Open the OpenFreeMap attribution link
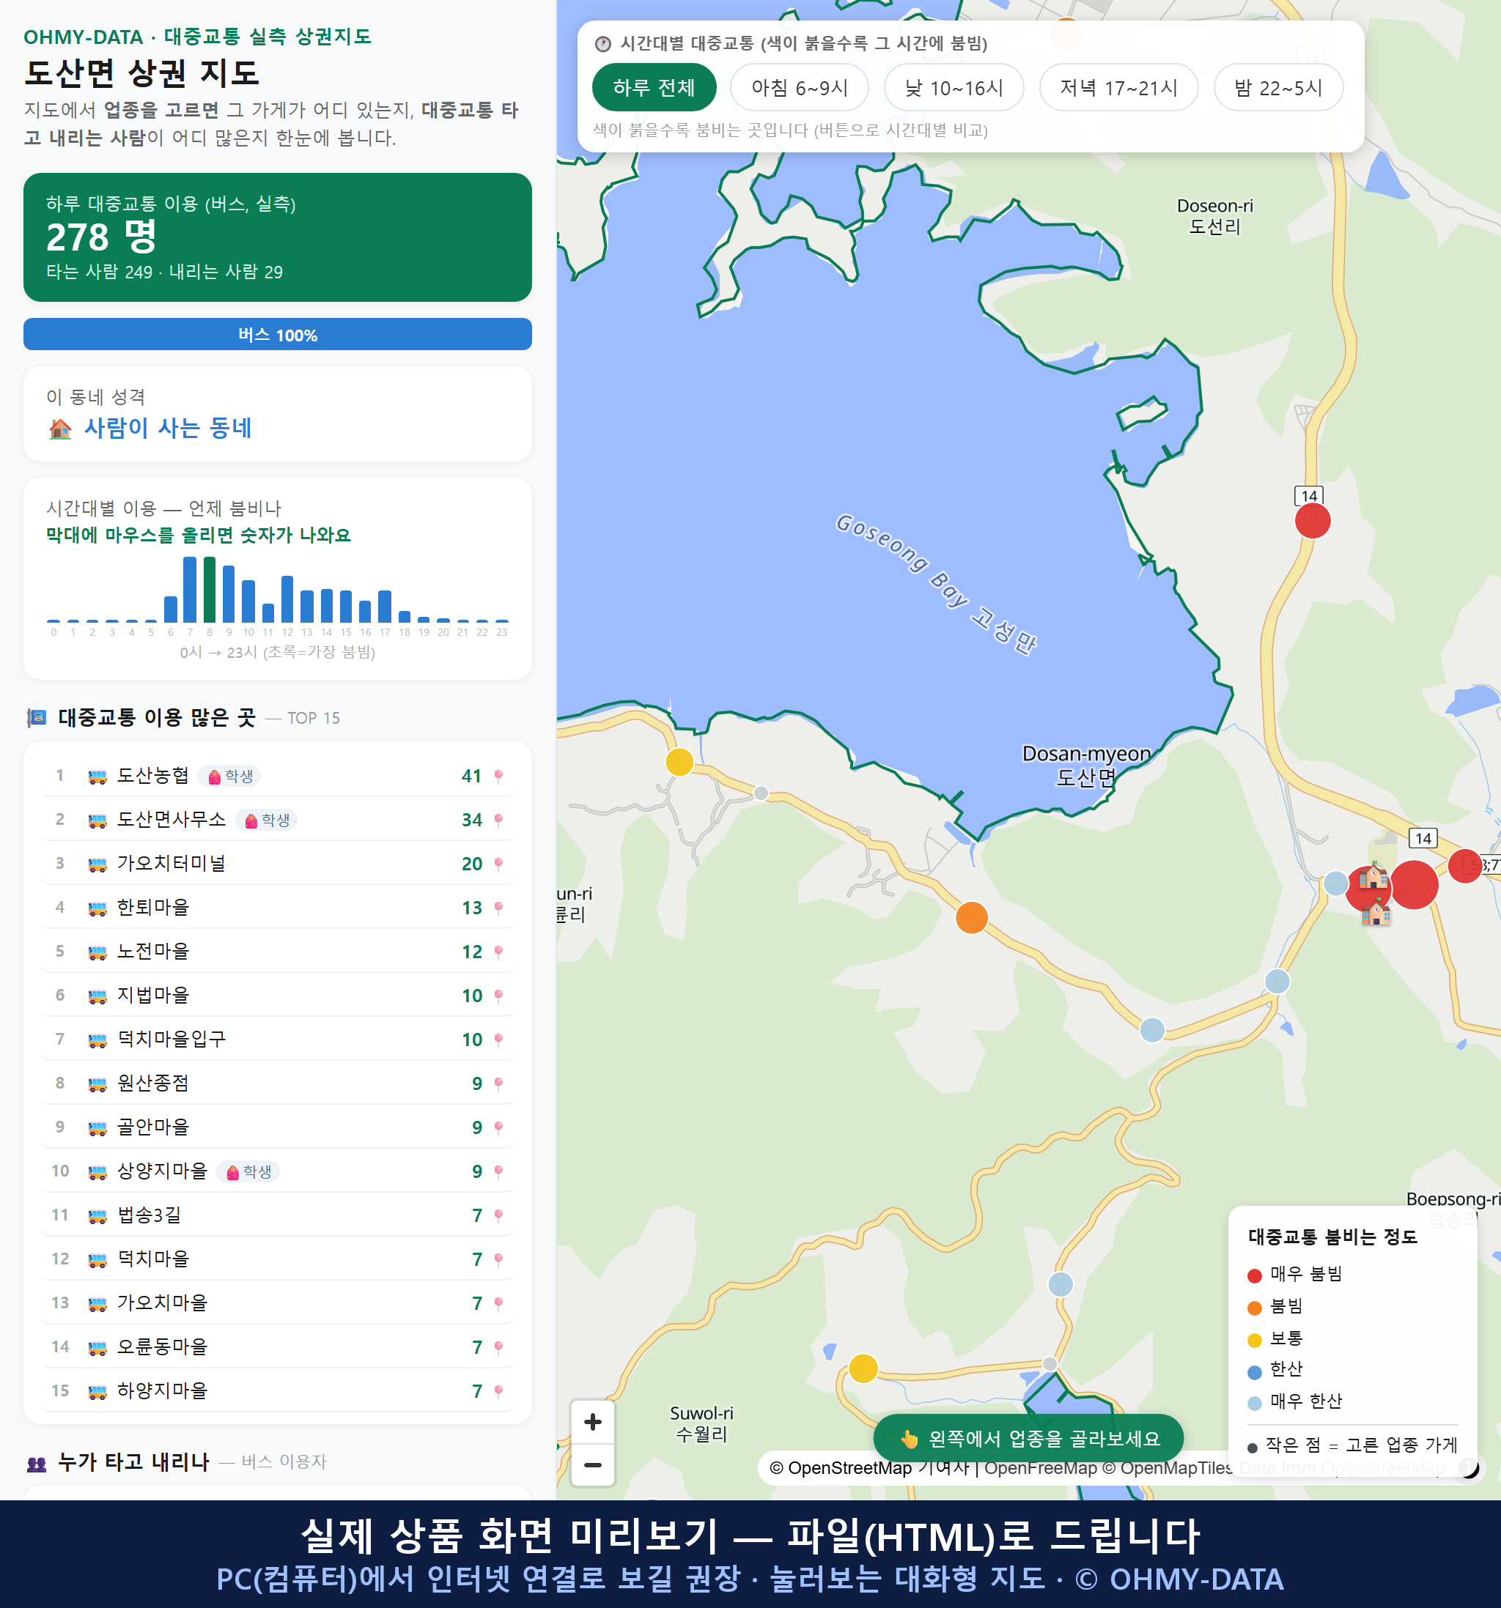This screenshot has width=1501, height=1608. (x=1040, y=1467)
